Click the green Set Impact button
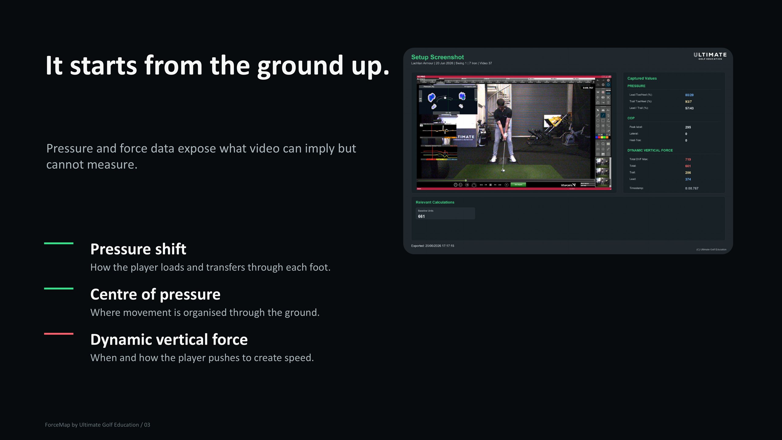The height and width of the screenshot is (440, 782). click(x=518, y=185)
